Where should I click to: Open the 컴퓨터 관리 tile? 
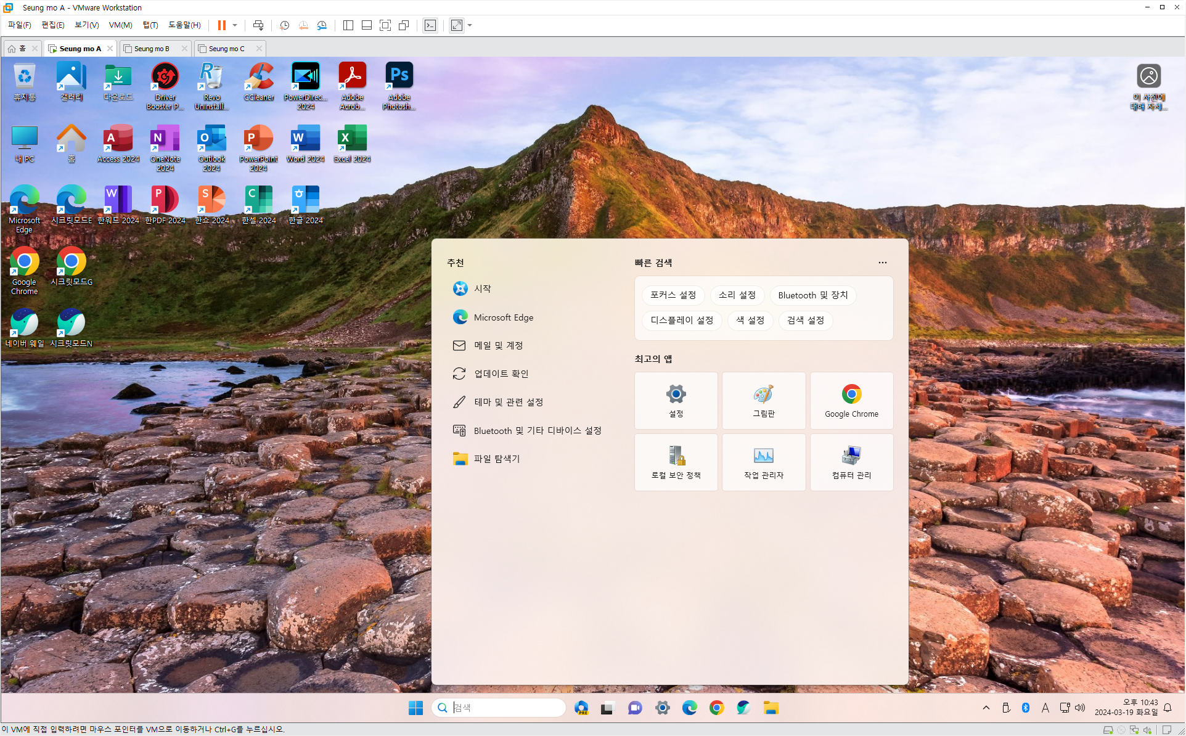[852, 462]
